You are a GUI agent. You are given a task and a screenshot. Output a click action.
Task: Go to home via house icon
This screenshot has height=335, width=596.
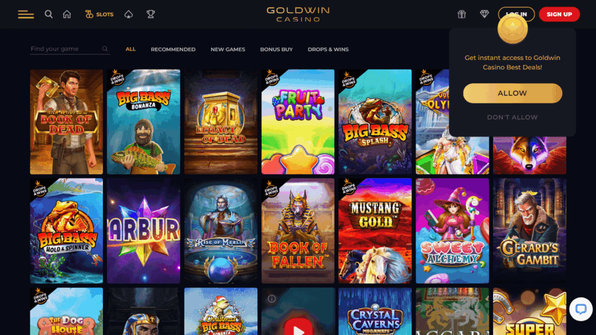67,14
